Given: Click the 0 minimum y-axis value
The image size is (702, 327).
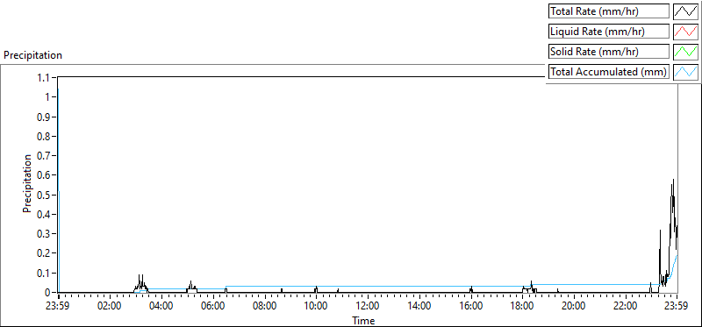Looking at the screenshot, I should tap(47, 293).
